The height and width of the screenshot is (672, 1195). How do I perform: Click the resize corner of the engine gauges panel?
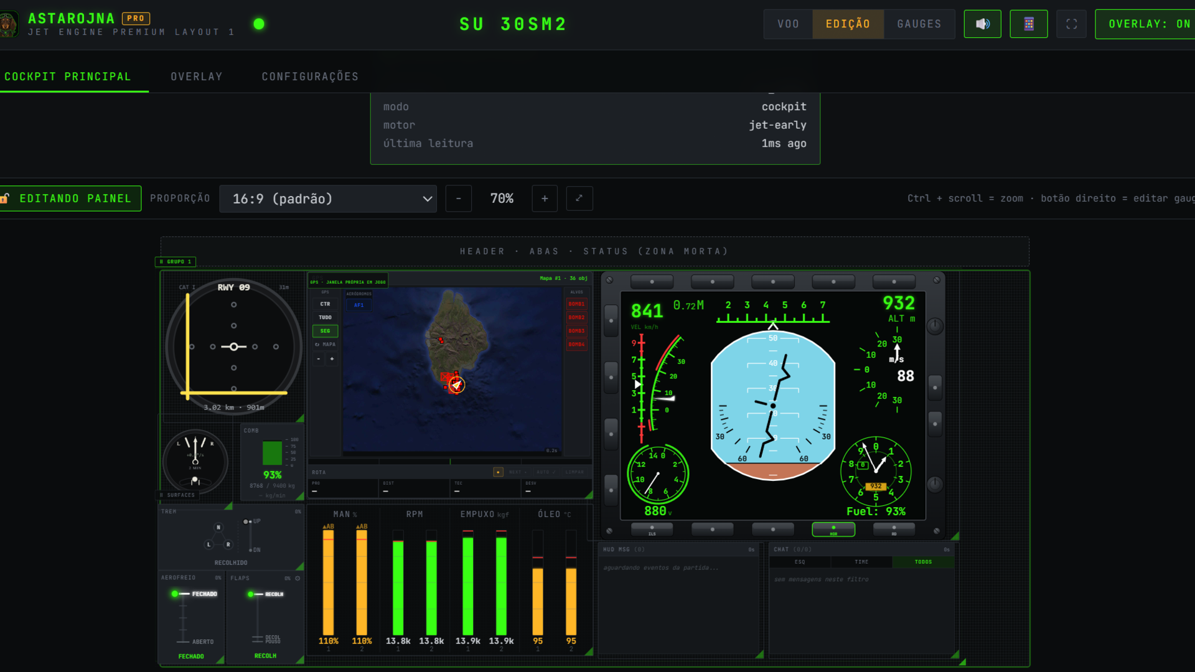589,651
